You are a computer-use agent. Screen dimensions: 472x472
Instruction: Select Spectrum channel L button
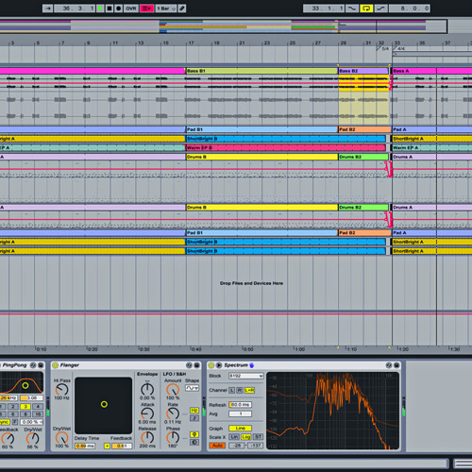pos(232,390)
